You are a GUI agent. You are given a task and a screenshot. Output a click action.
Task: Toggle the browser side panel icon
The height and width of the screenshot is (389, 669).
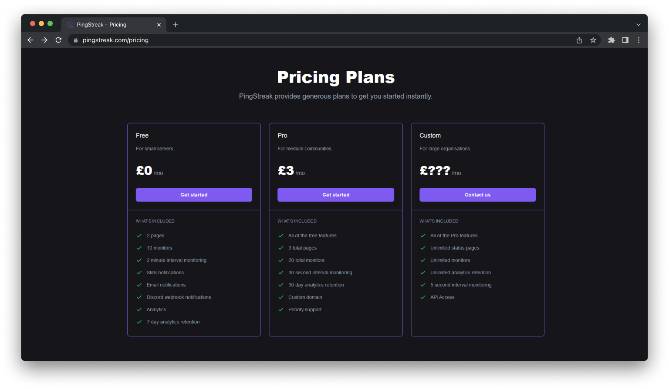625,40
